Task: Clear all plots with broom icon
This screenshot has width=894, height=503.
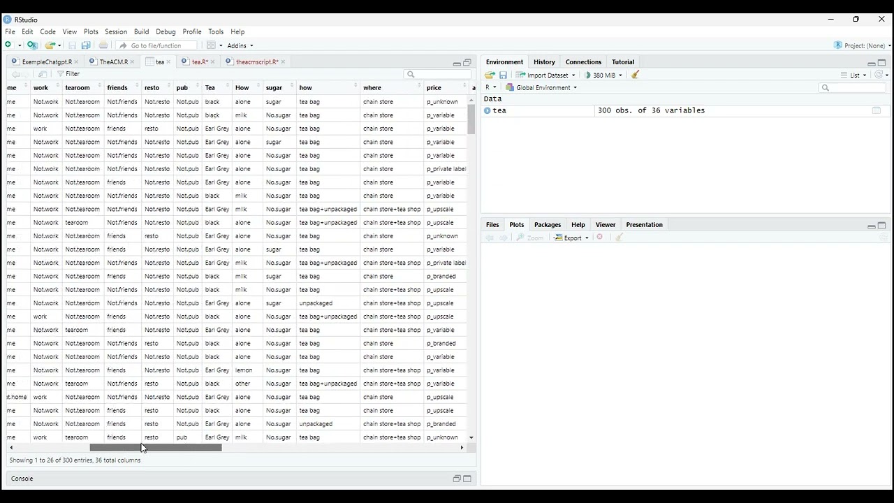Action: pos(619,238)
